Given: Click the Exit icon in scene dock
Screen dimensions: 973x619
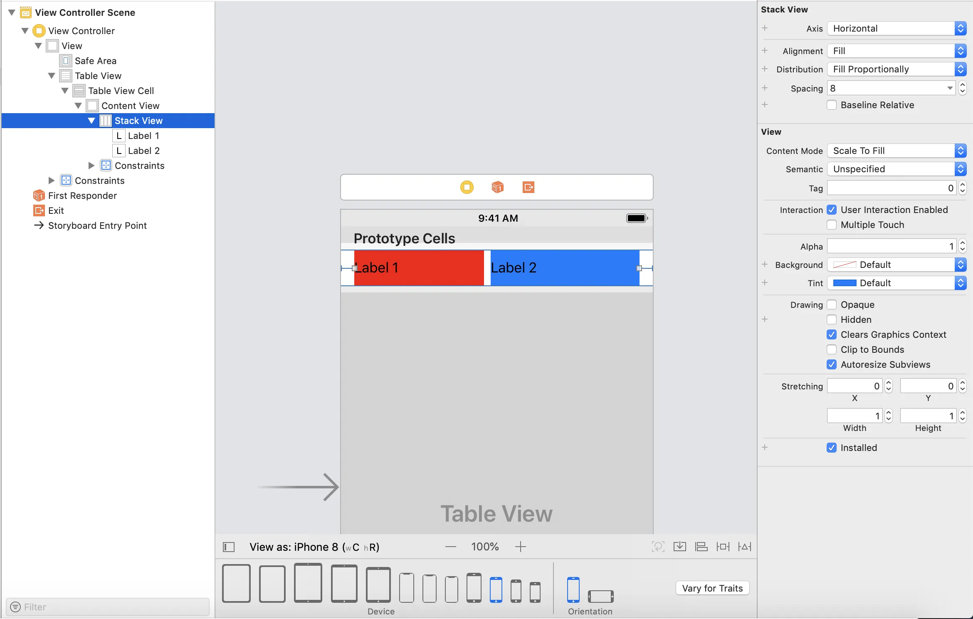Looking at the screenshot, I should pos(528,187).
